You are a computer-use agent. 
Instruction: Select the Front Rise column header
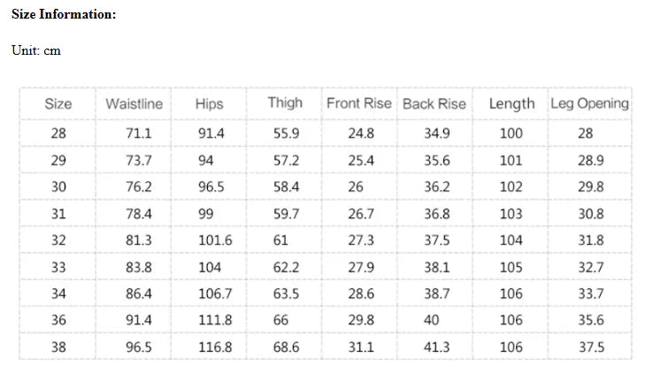(x=358, y=103)
